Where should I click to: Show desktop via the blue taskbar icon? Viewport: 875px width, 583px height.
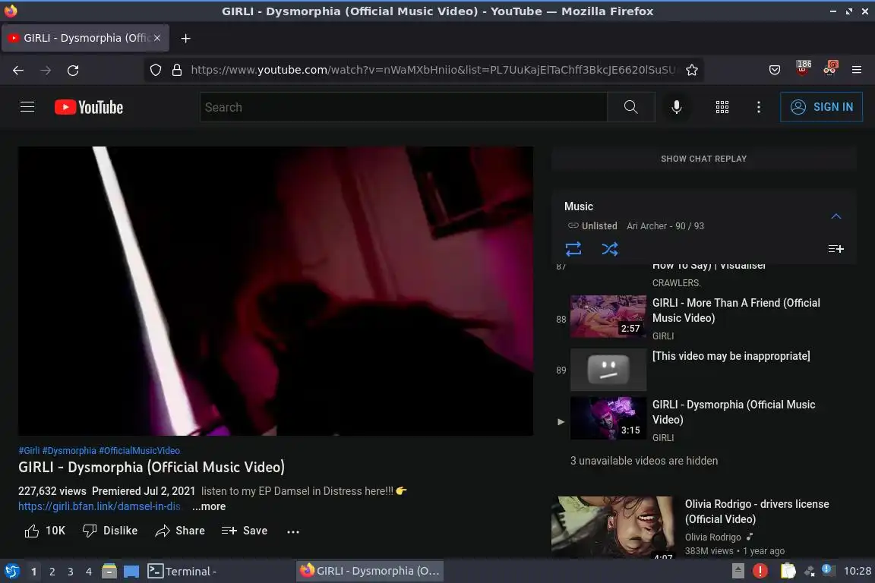click(x=131, y=571)
